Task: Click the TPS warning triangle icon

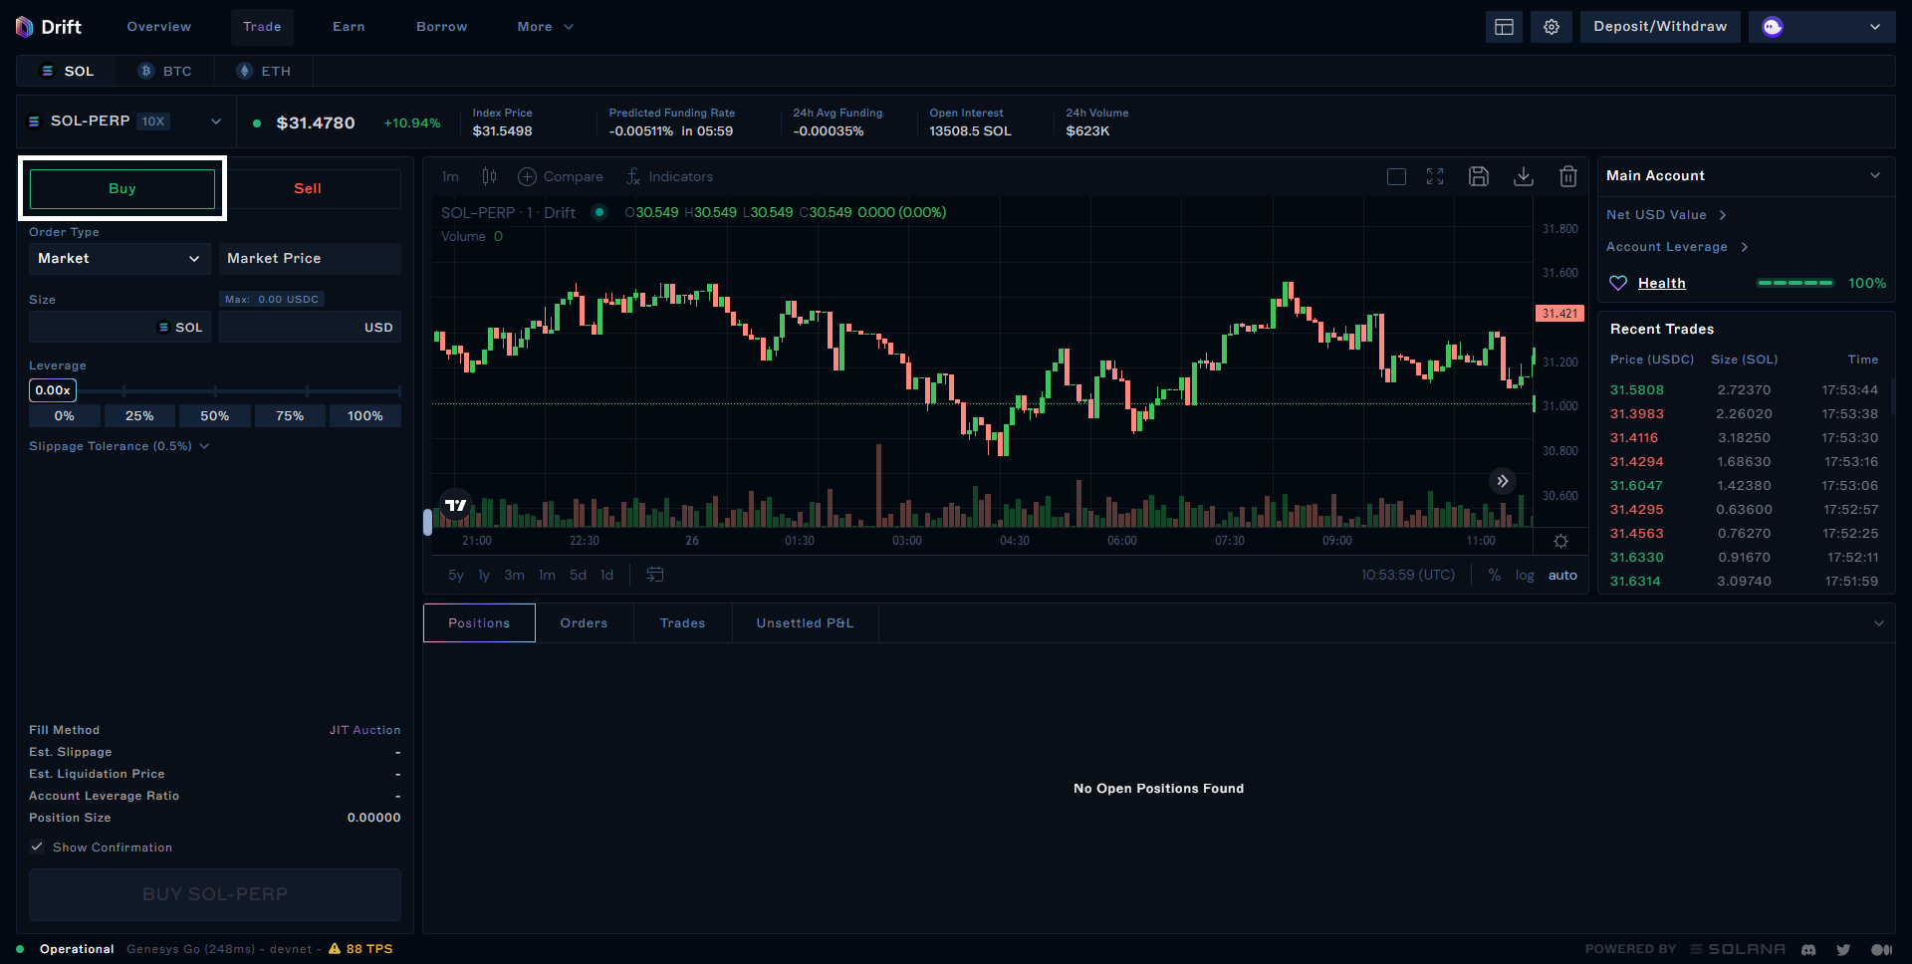Action: coord(335,949)
